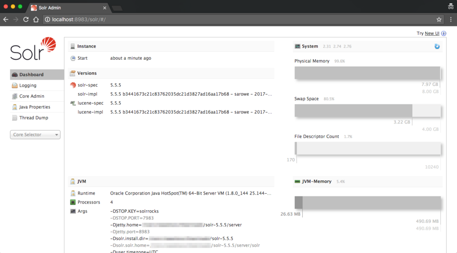
Task: Click the lucene-impl version value
Action: point(191,112)
